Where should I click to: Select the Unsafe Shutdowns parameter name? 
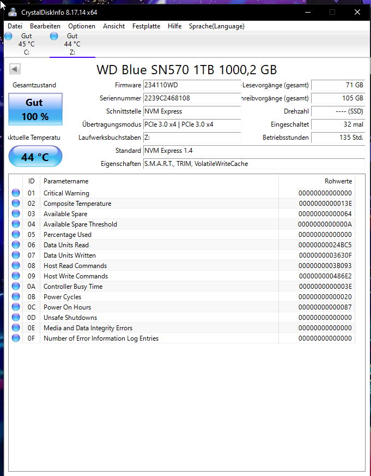point(70,318)
